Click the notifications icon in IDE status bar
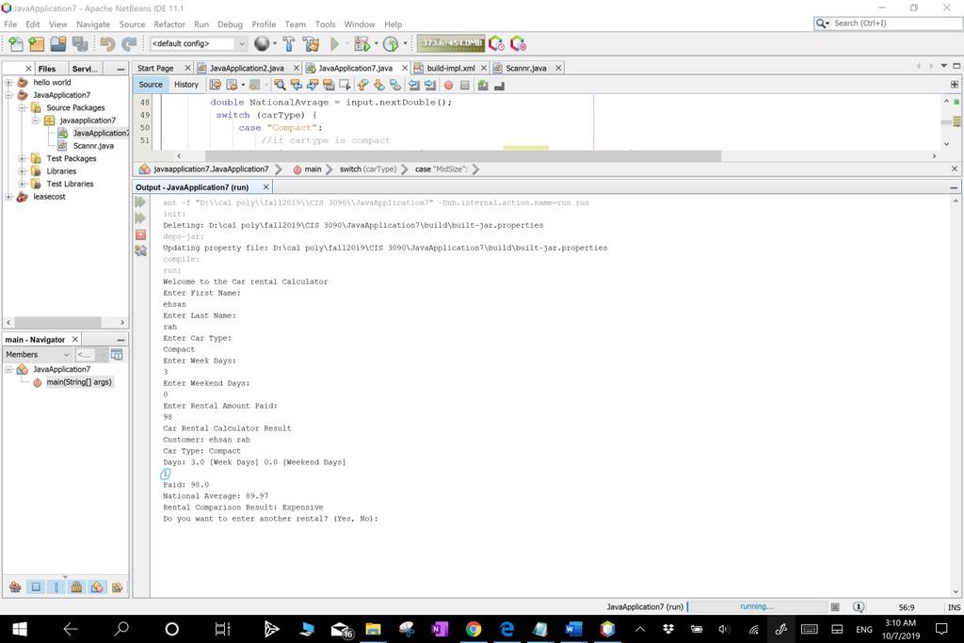964x643 pixels. 859,606
